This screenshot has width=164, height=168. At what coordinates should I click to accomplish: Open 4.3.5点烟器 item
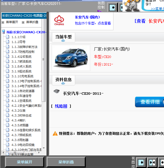(20, 125)
